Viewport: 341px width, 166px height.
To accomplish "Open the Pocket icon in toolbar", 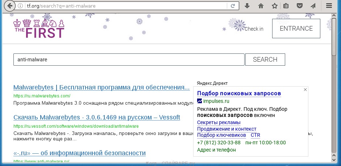I will tap(299, 6).
